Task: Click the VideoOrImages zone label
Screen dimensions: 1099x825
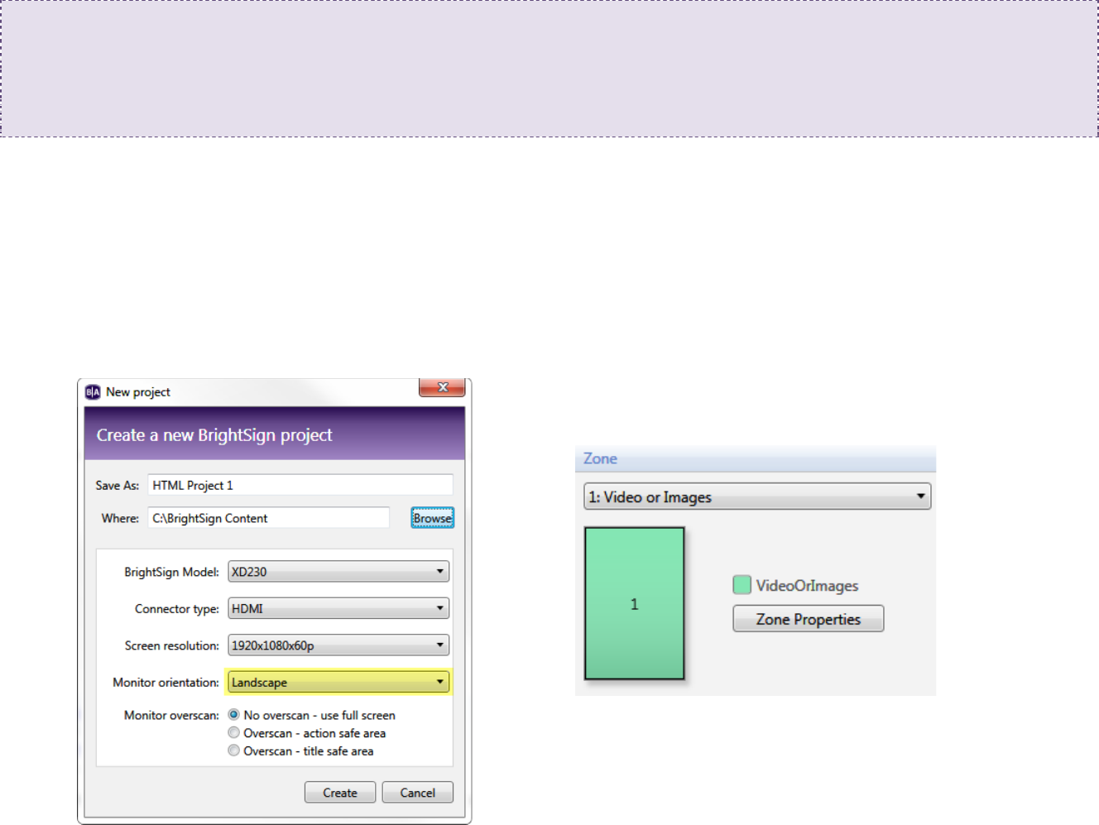Action: pyautogui.click(x=807, y=586)
